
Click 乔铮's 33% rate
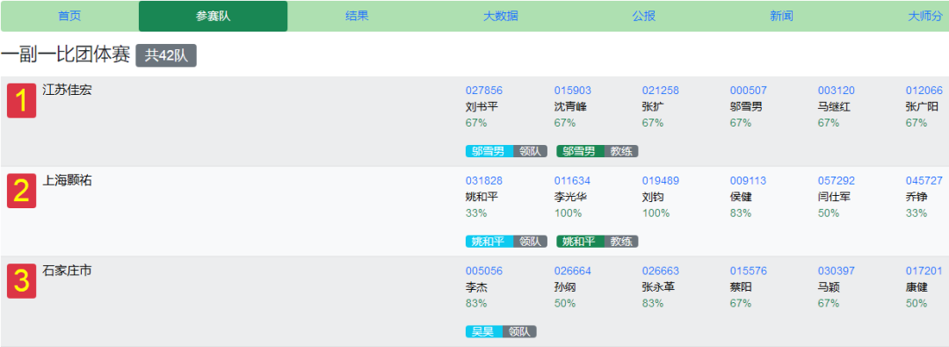pyautogui.click(x=916, y=213)
